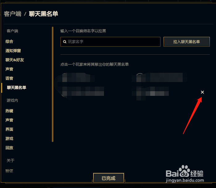
Task: Open the 聊天&好友 settings tab
Action: tap(15, 60)
